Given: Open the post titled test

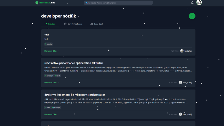Looking at the screenshot, I should coord(47,34).
